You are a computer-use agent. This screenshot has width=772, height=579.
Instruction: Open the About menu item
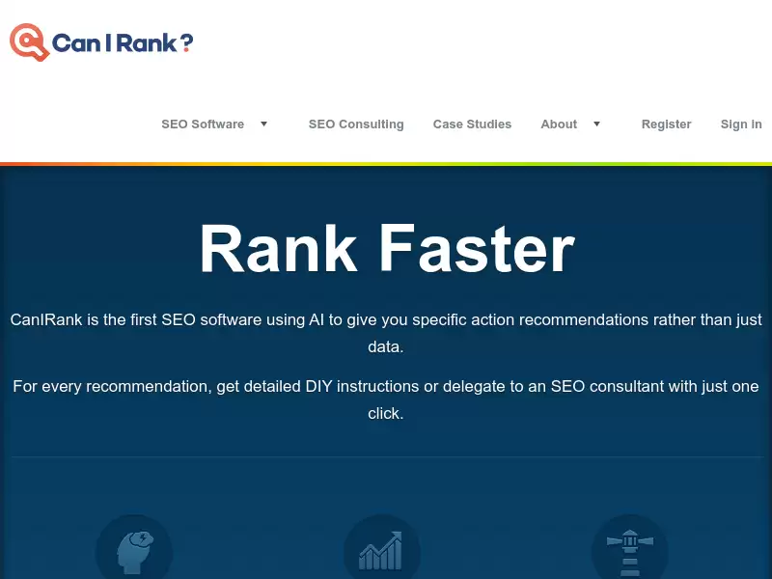click(x=559, y=124)
